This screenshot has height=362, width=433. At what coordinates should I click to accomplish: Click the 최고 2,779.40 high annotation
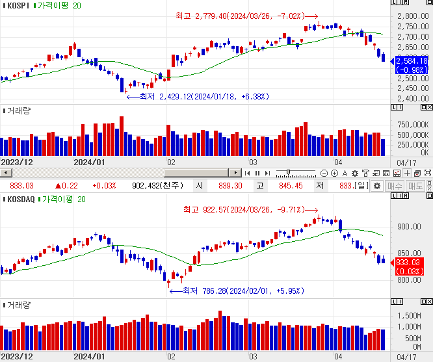pyautogui.click(x=246, y=16)
